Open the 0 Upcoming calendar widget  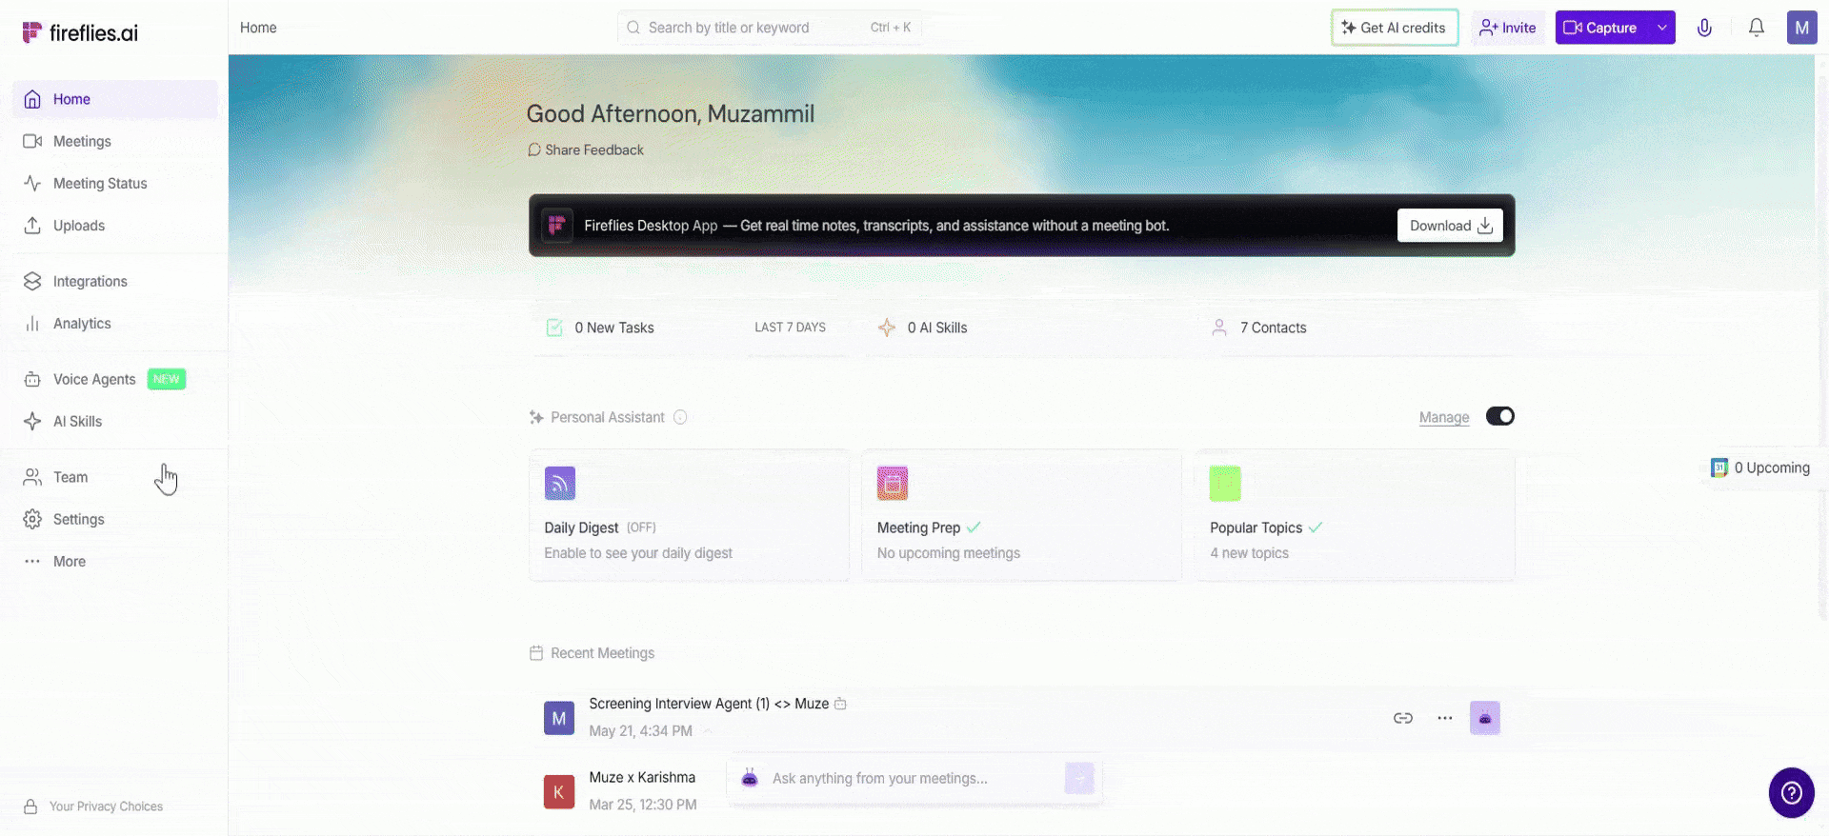[x=1760, y=468]
